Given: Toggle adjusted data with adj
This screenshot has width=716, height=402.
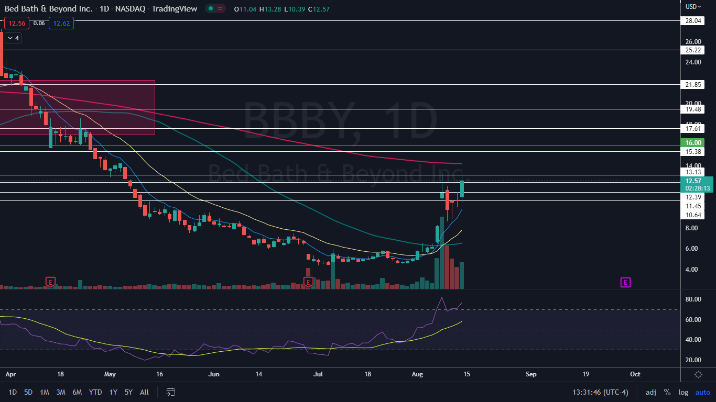Looking at the screenshot, I should pos(651,392).
